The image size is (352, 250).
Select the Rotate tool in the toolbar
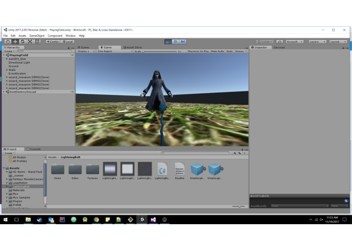pyautogui.click(x=22, y=41)
